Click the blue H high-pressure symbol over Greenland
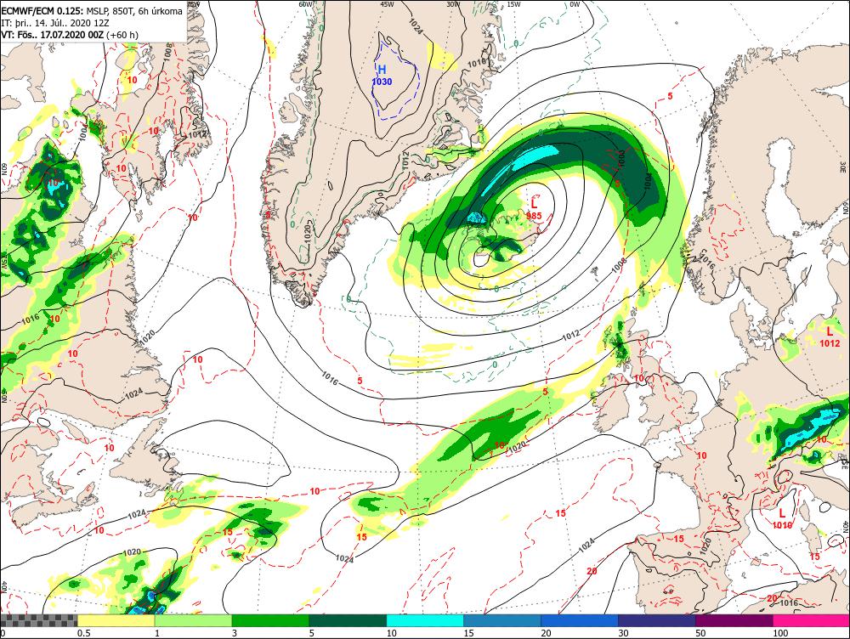Image resolution: width=850 pixels, height=639 pixels. pos(382,70)
